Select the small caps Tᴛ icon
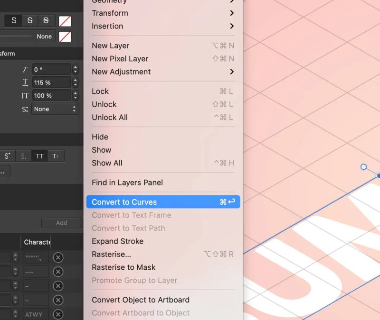Screen dimensions: 380x320 pos(56,156)
